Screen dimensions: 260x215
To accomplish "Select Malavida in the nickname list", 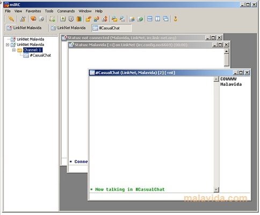I will click(231, 84).
